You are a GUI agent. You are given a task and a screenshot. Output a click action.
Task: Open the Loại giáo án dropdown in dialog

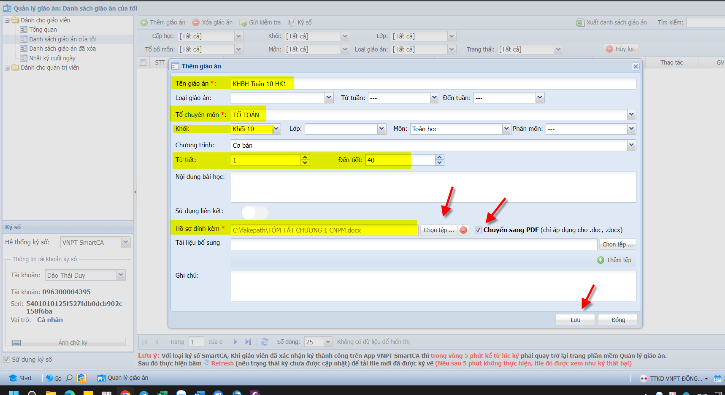click(329, 98)
